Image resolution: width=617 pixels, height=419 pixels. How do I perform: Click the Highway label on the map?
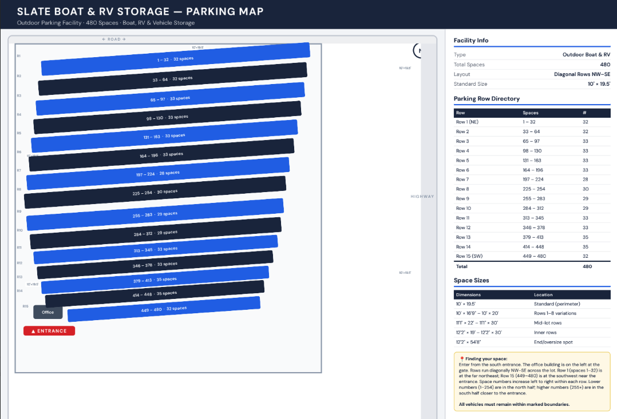pos(422,197)
